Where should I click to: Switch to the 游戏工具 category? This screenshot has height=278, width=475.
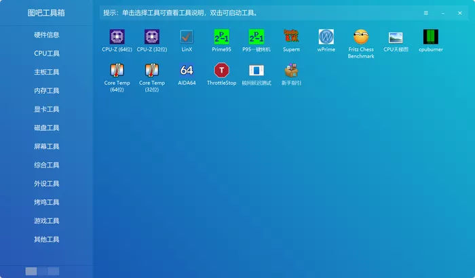point(46,221)
